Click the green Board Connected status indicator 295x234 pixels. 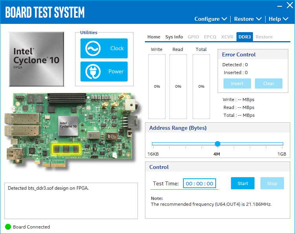pyautogui.click(x=8, y=227)
